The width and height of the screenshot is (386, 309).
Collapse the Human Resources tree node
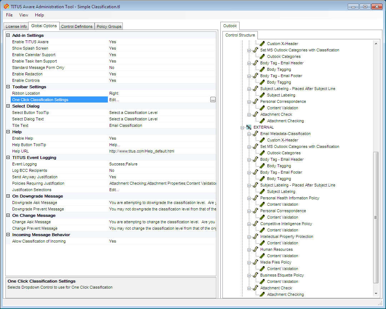pos(249,250)
